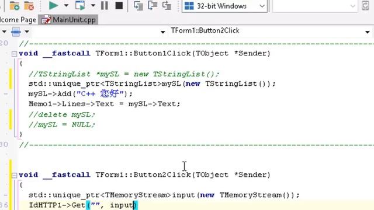Collapse the Button2Click function code block
This screenshot has height=210, width=374.
[x=14, y=175]
